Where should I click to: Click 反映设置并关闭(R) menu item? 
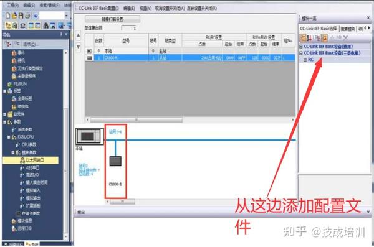coord(202,8)
